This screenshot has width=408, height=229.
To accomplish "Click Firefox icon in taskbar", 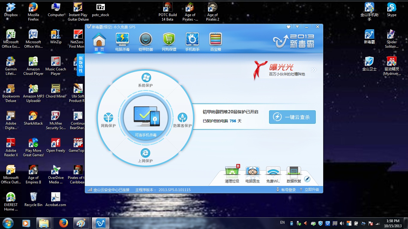I will 63,223.
